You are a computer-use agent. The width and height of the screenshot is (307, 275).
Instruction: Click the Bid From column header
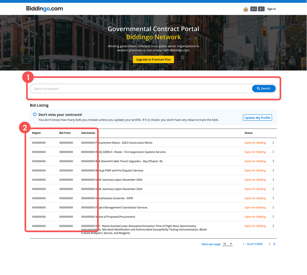[65, 133]
